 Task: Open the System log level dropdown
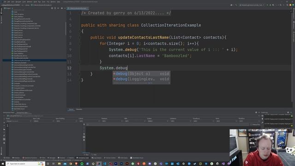pyautogui.click(x=158, y=121)
